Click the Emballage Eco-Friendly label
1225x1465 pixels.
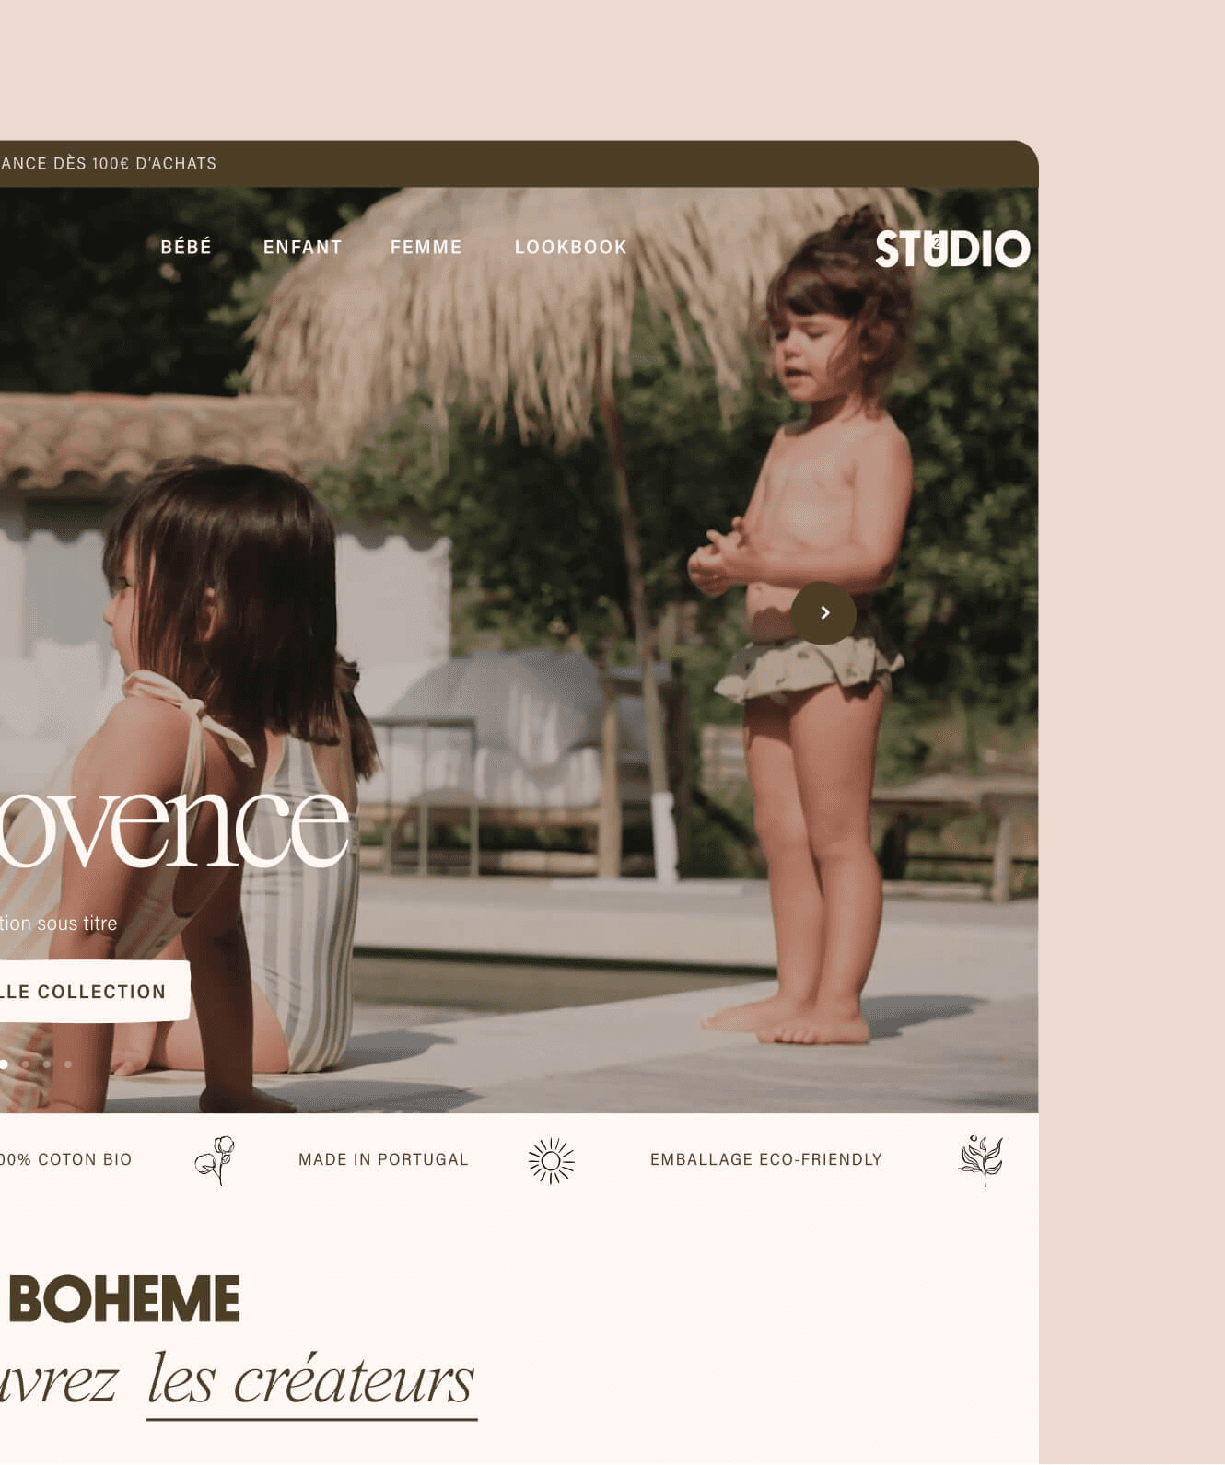[765, 1160]
